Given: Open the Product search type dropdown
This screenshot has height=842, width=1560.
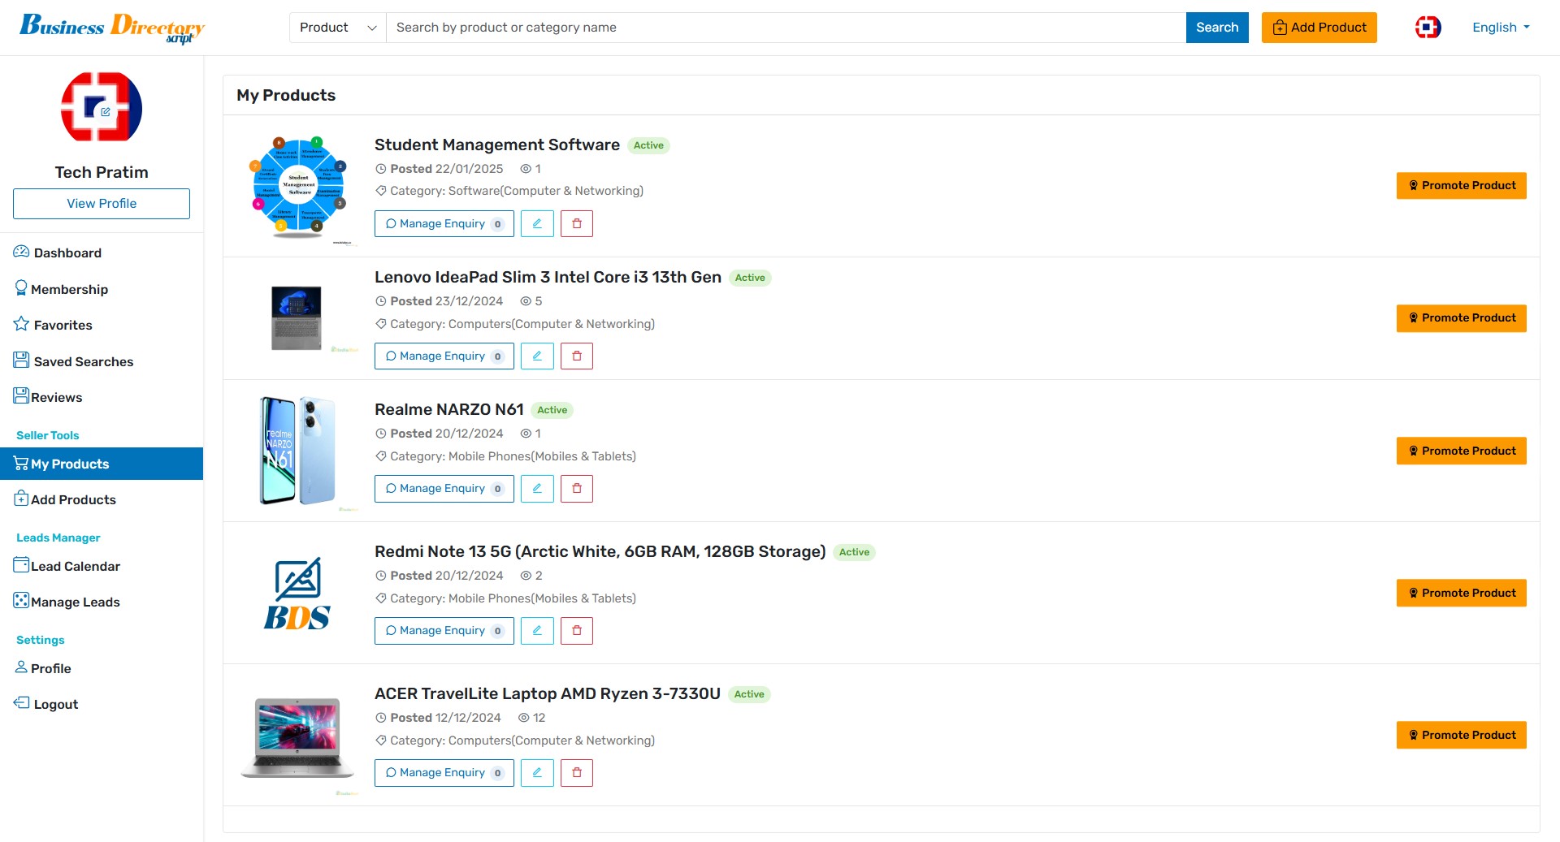Looking at the screenshot, I should [338, 28].
